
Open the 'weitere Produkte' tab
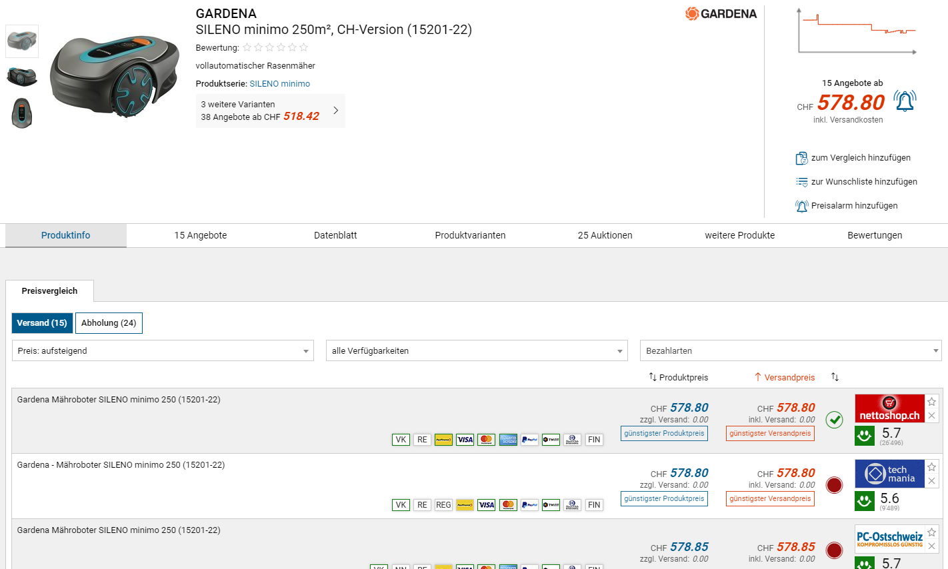pyautogui.click(x=740, y=235)
